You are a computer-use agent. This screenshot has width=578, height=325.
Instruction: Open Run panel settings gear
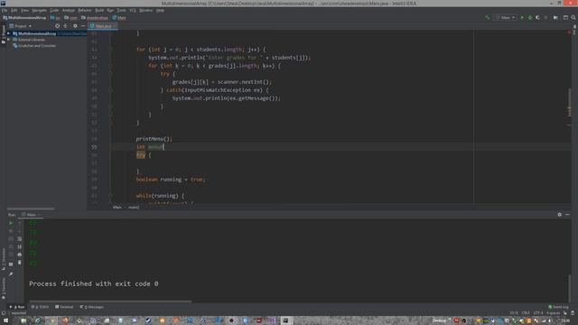pos(560,215)
